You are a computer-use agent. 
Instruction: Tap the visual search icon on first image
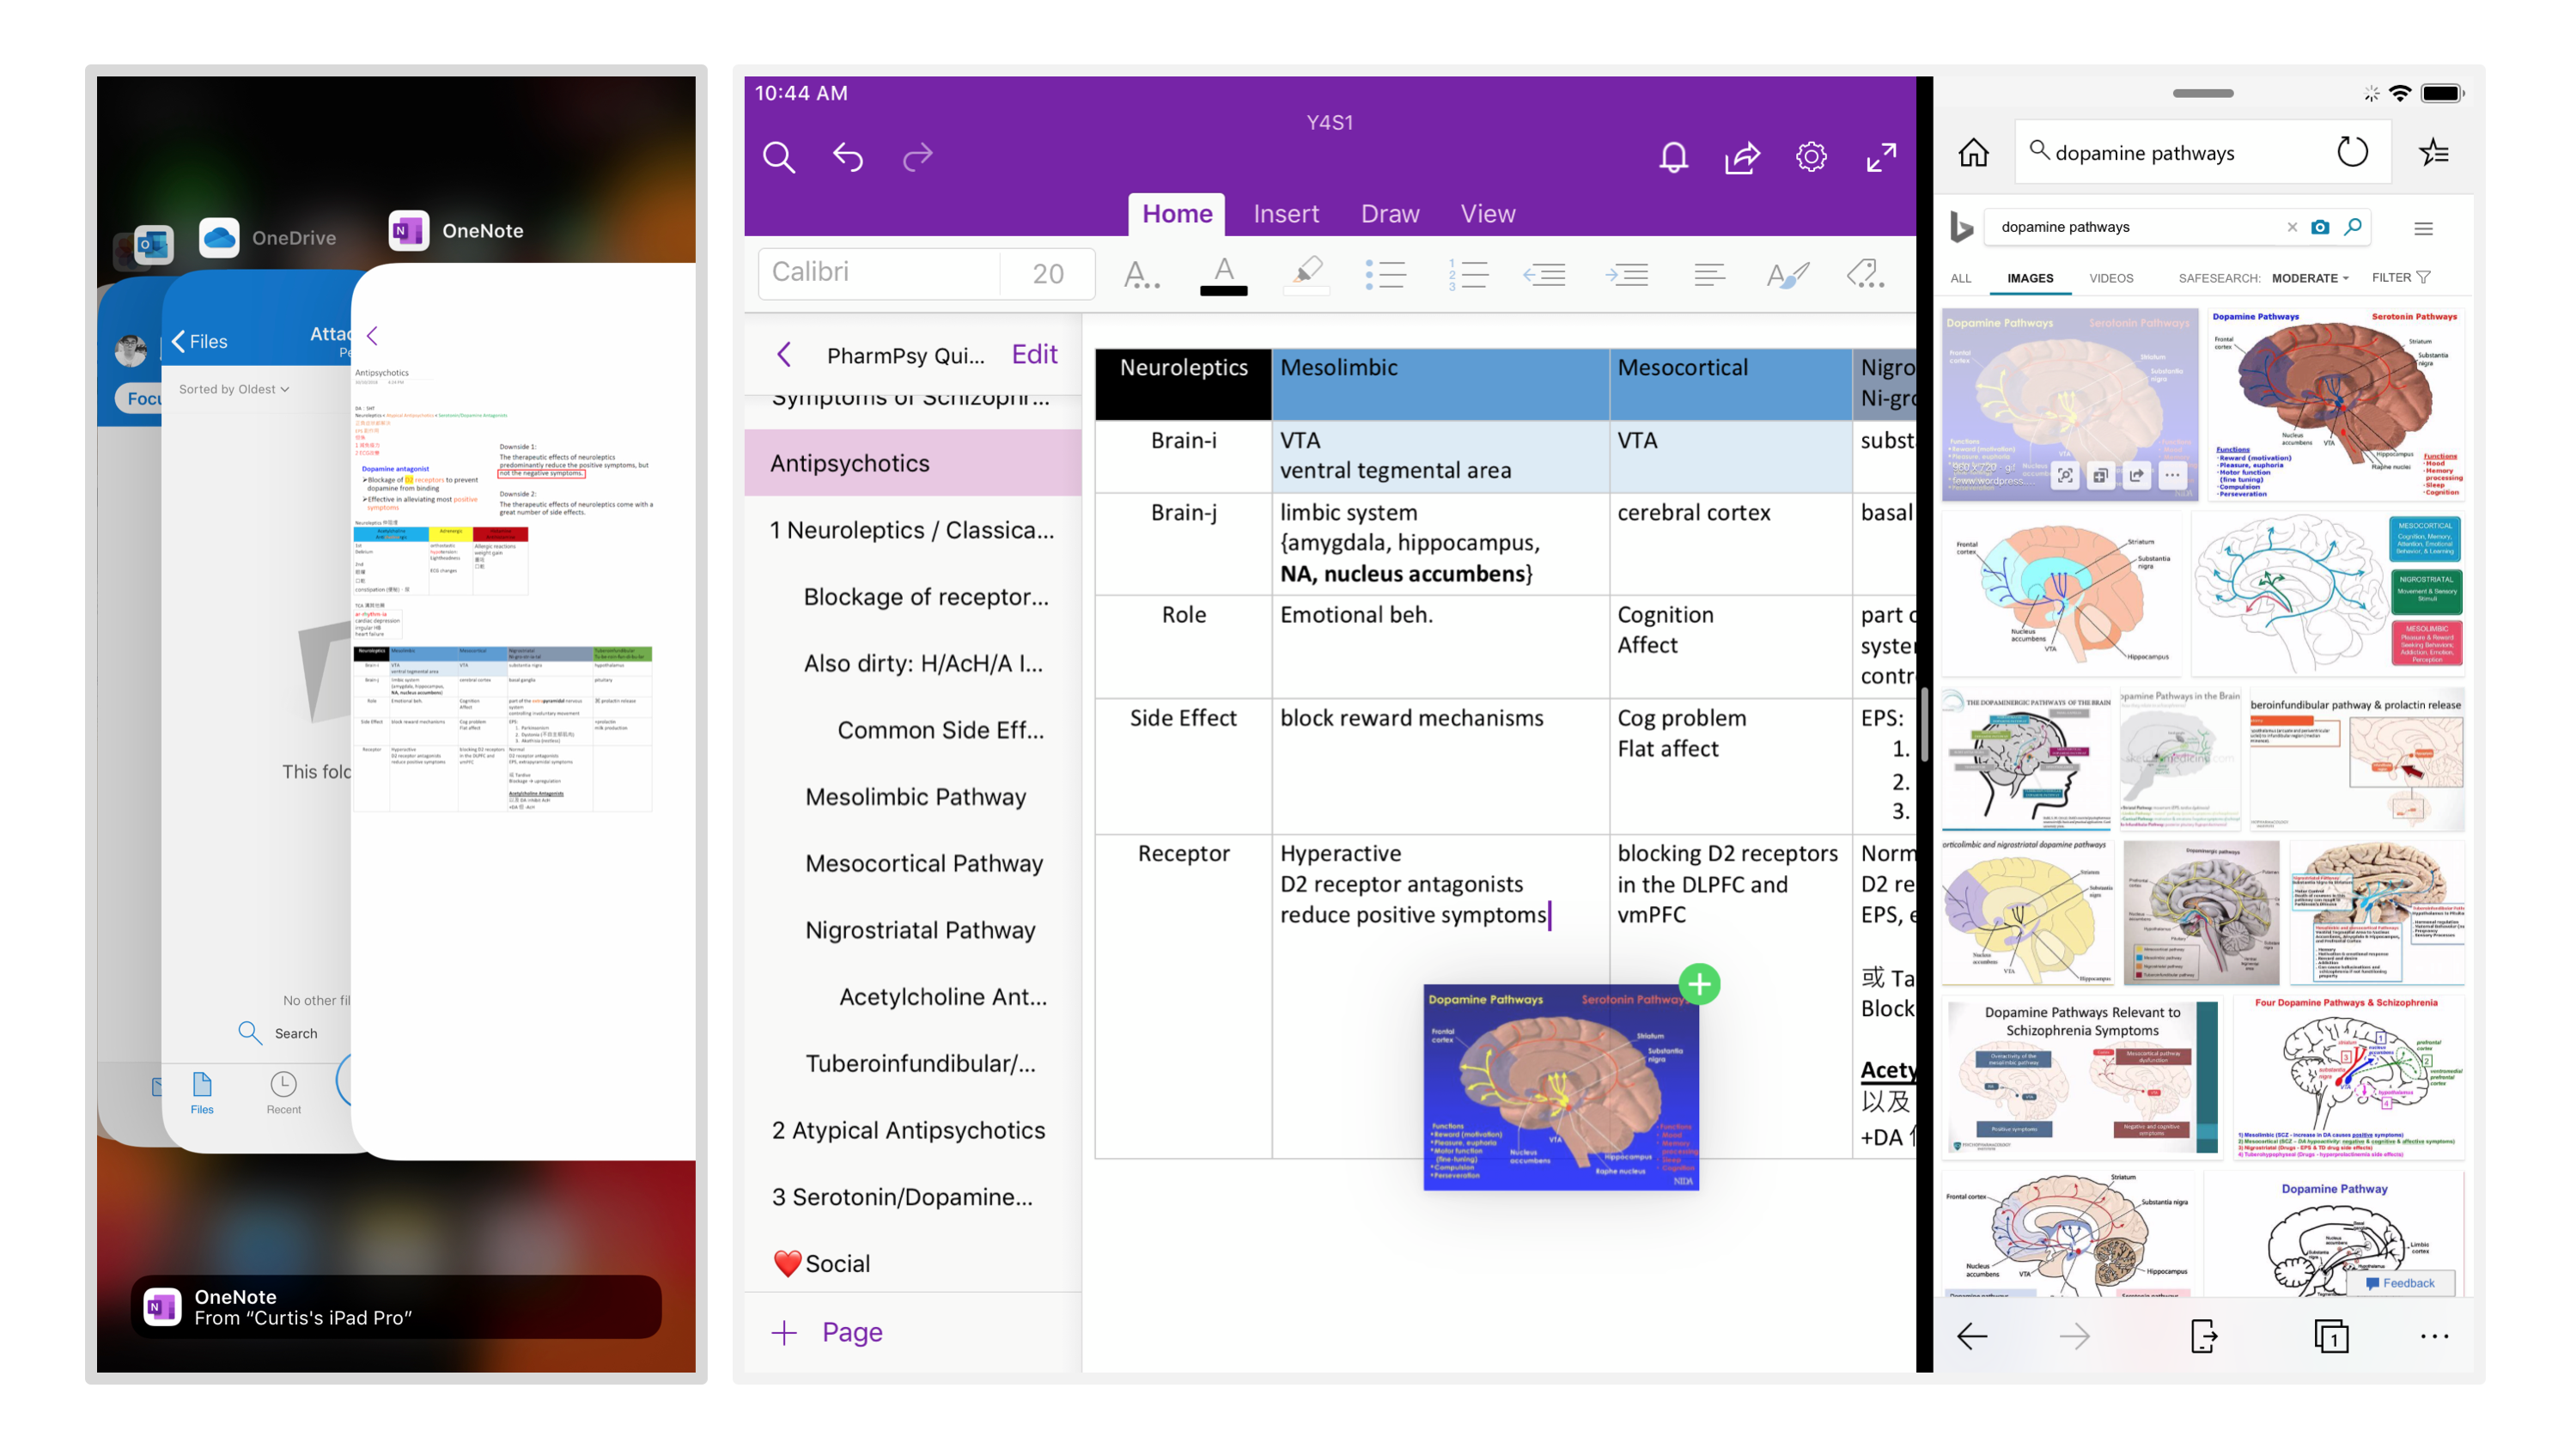[x=2065, y=476]
